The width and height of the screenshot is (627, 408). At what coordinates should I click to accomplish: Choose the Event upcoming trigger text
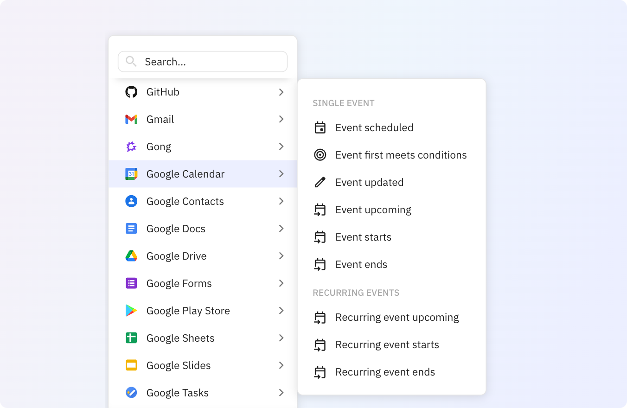tap(373, 210)
